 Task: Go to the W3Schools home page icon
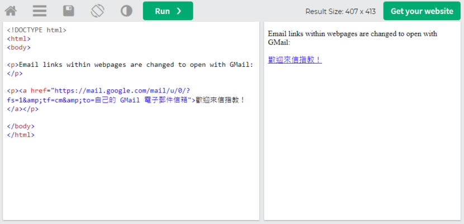pos(11,11)
